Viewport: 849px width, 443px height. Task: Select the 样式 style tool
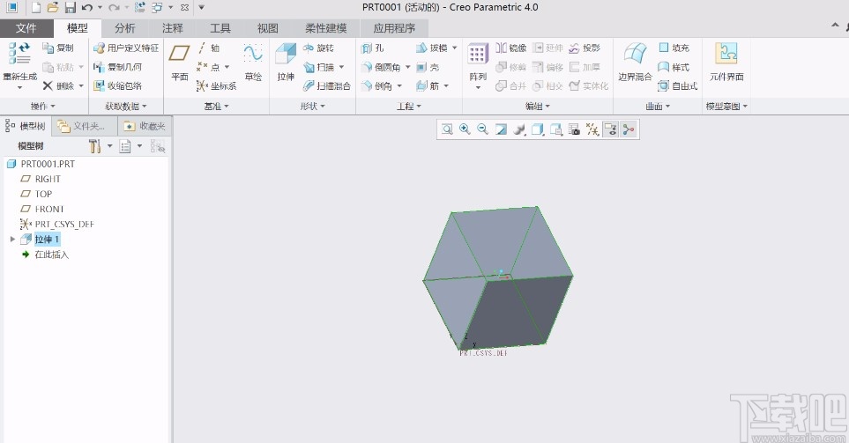pyautogui.click(x=674, y=67)
